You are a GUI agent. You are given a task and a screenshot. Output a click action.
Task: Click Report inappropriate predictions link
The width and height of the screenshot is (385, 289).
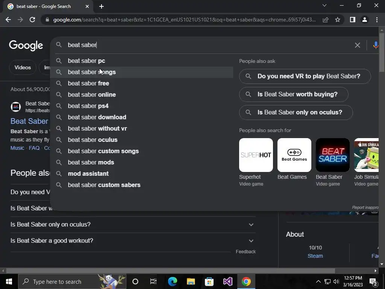(x=365, y=207)
